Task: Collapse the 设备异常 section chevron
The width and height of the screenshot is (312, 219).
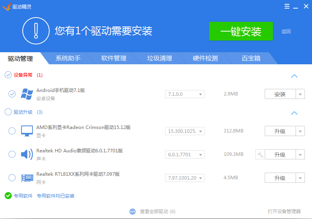Action: click(294, 76)
